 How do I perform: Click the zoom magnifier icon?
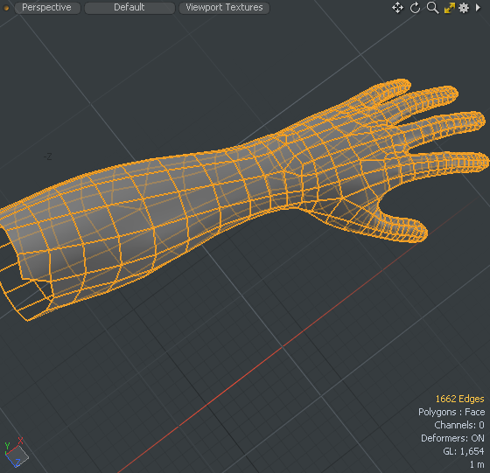point(432,8)
